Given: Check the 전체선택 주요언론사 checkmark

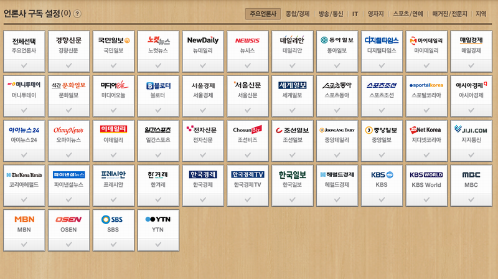Looking at the screenshot, I should 24,65.
